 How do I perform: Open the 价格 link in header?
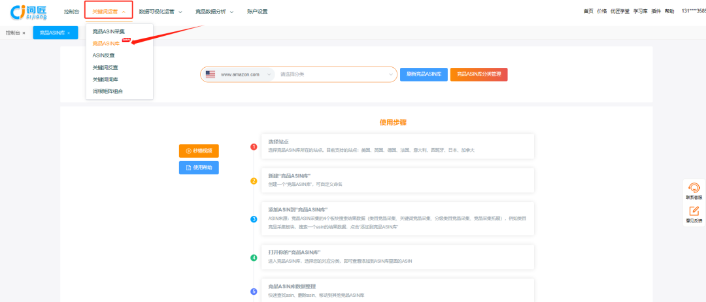tap(601, 12)
